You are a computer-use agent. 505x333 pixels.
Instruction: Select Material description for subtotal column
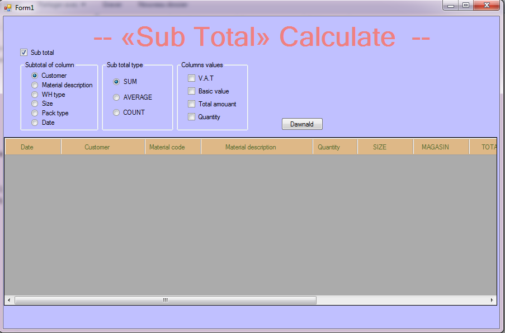(34, 85)
